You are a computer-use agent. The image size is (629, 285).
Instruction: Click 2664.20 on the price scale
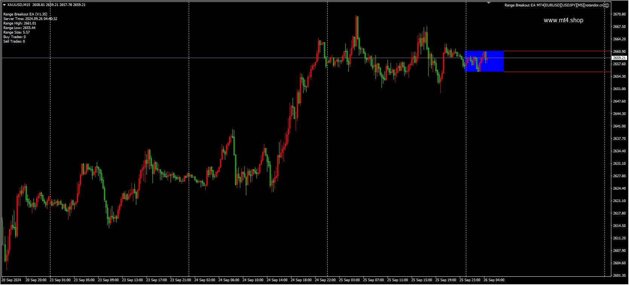[x=619, y=39]
